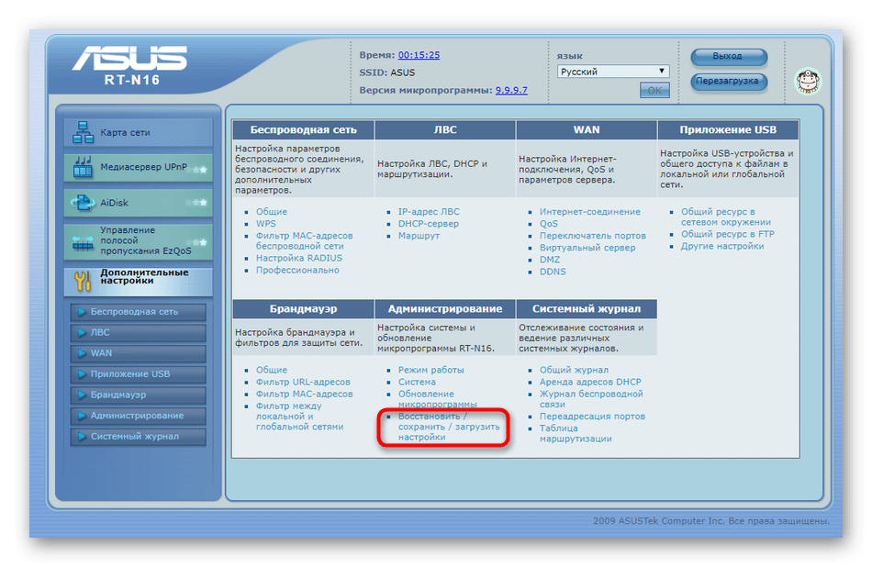Click the UPnP media server icon
The image size is (872, 567).
pyautogui.click(x=83, y=167)
